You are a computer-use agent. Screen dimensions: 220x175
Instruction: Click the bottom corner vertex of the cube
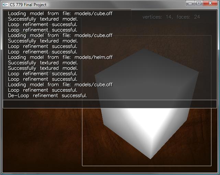[x=150, y=158]
